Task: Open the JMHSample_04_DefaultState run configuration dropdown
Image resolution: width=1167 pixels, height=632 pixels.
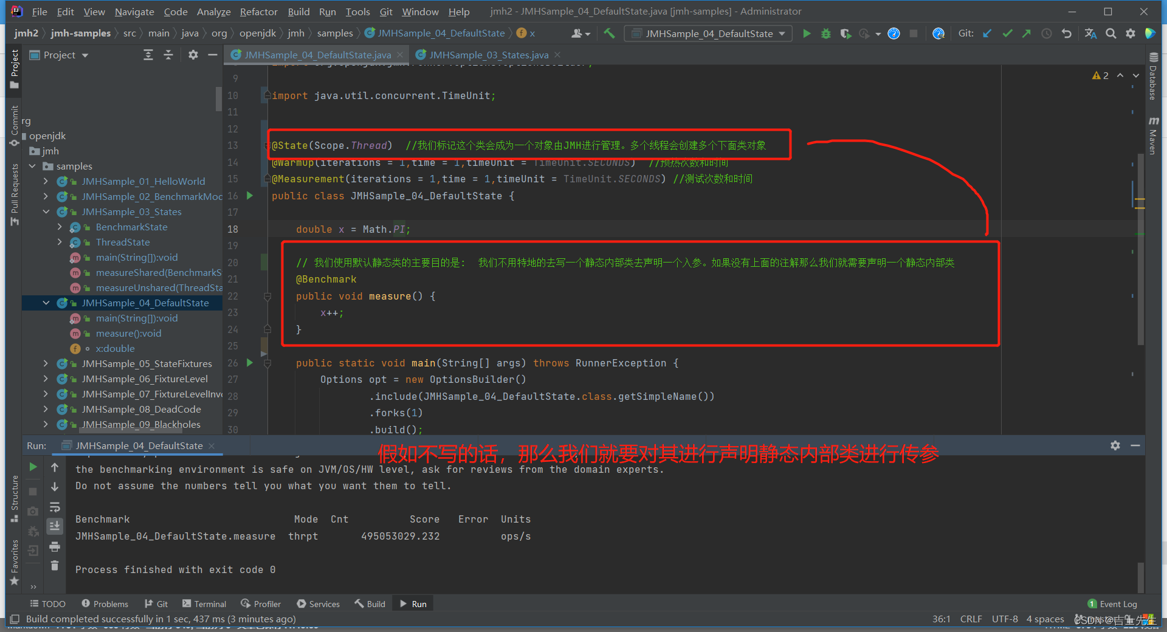Action: pyautogui.click(x=709, y=33)
